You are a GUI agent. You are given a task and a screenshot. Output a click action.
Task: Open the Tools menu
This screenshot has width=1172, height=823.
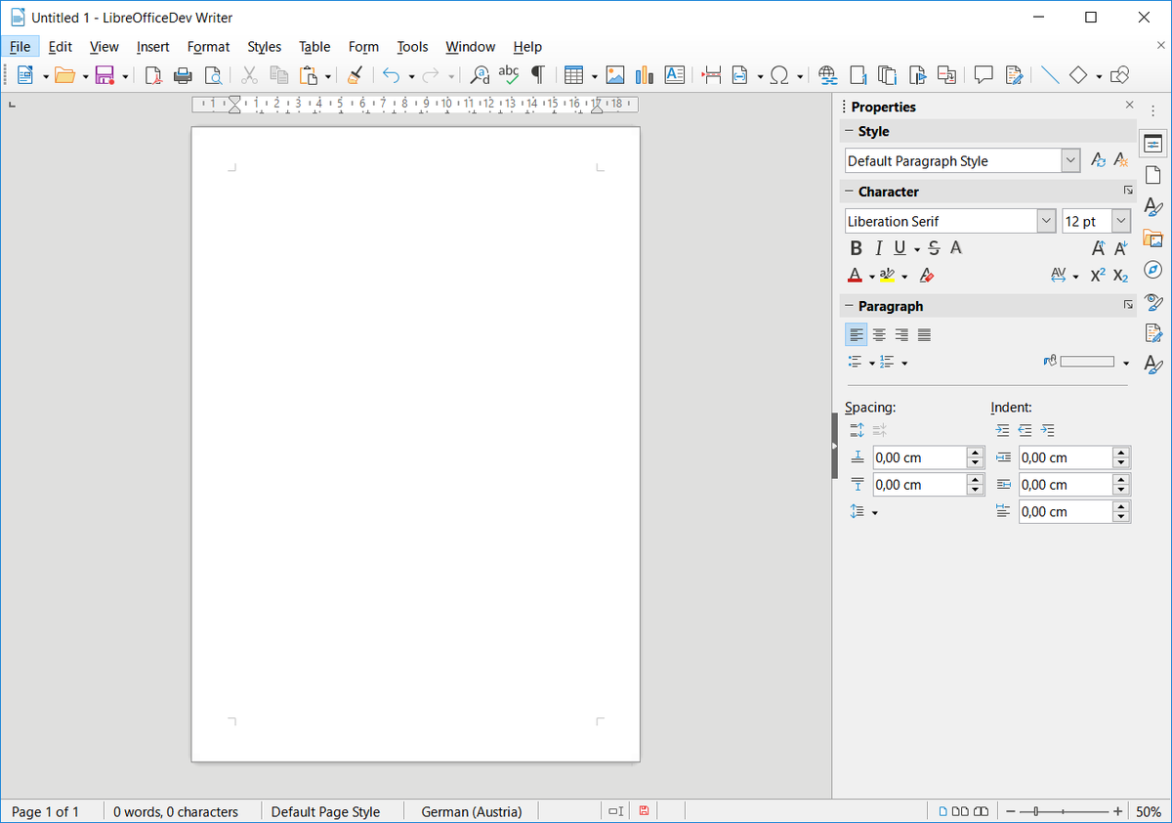point(412,46)
